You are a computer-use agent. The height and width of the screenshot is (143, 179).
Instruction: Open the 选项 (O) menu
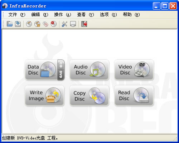click(x=108, y=15)
